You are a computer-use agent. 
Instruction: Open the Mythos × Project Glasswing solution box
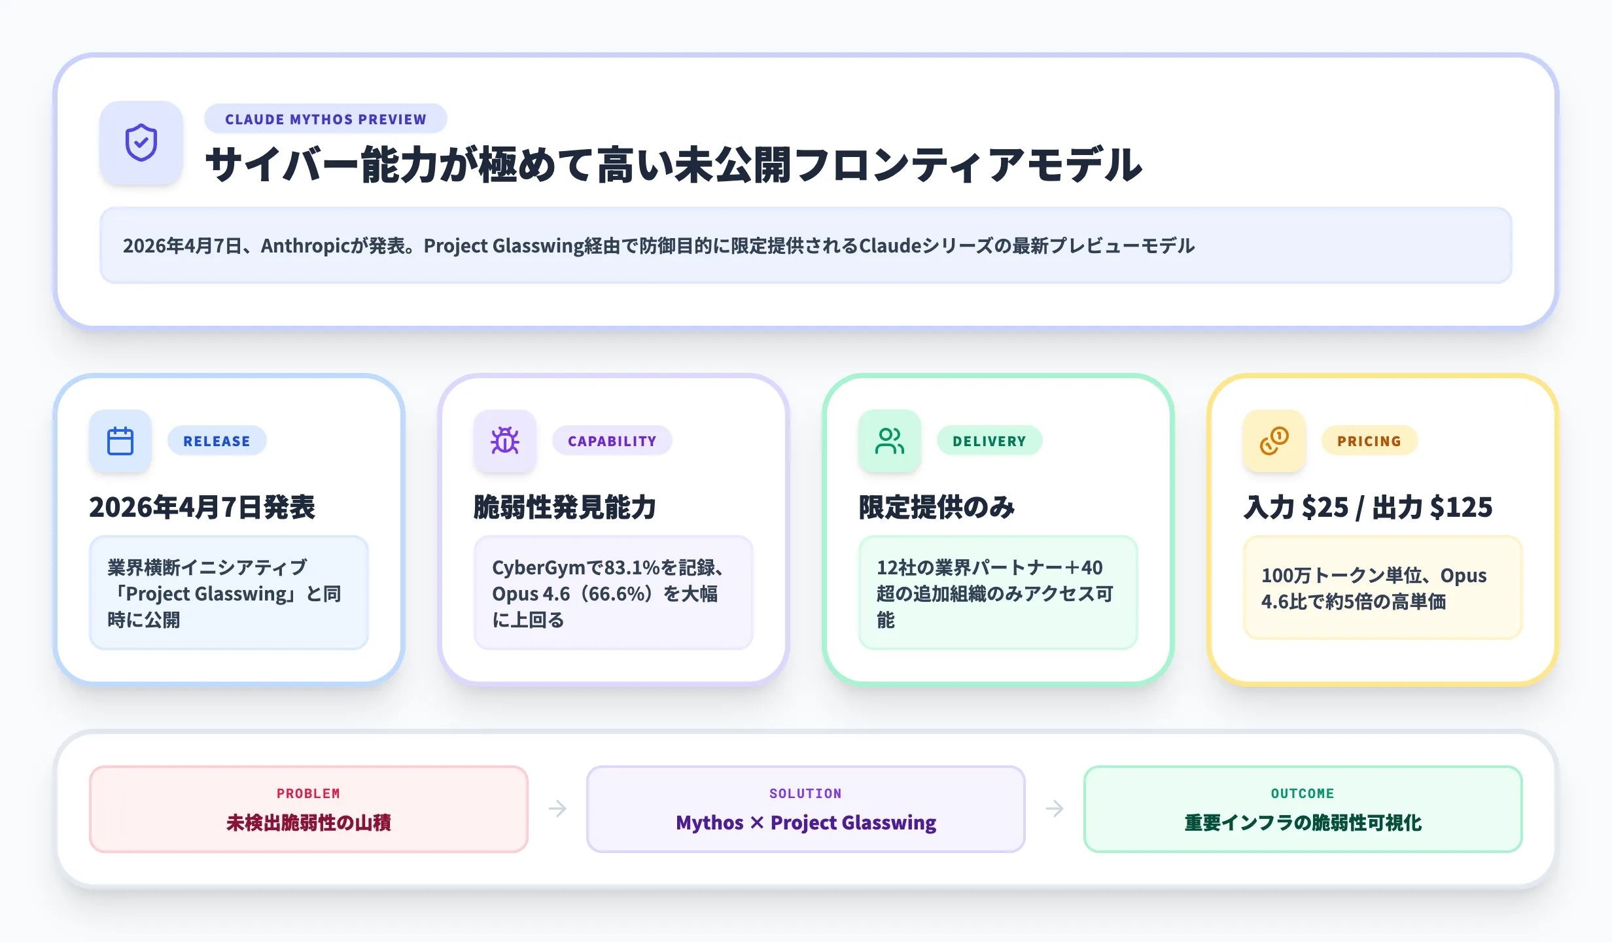[805, 809]
